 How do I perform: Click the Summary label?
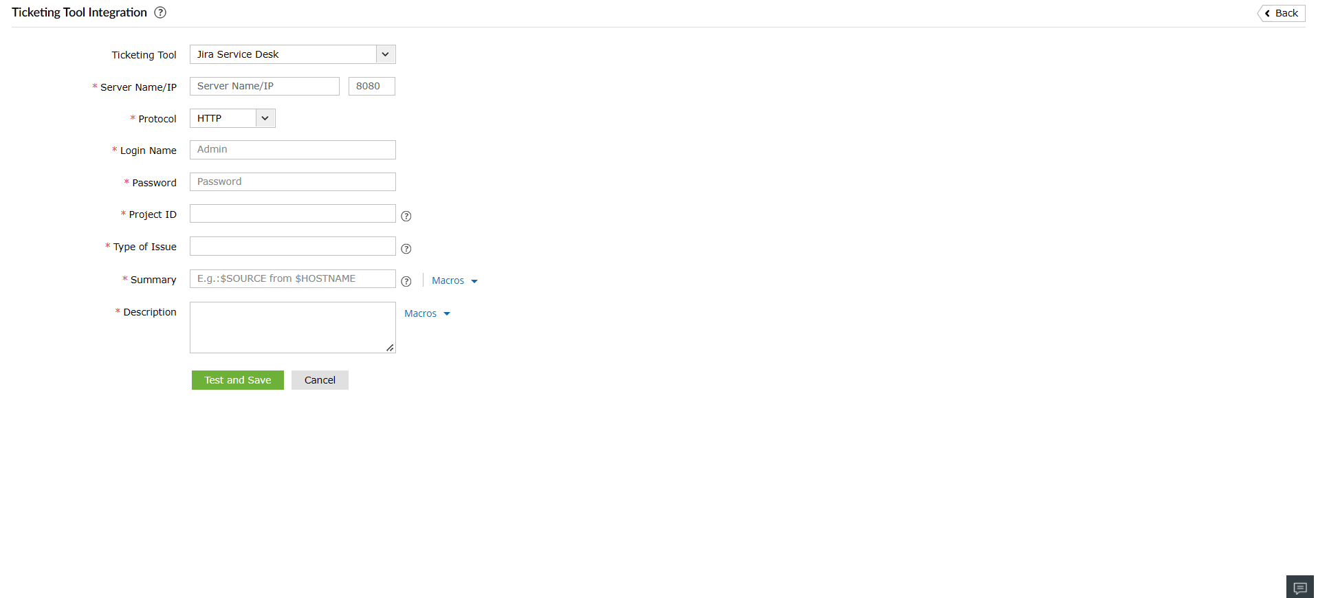point(153,280)
